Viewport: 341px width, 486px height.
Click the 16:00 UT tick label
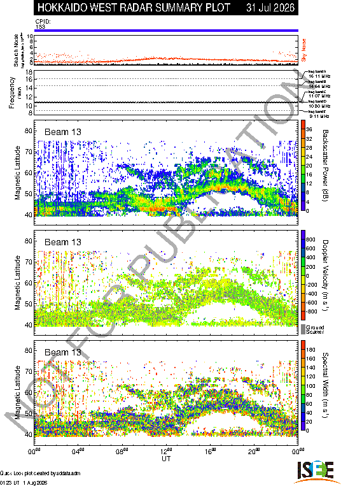(211, 452)
